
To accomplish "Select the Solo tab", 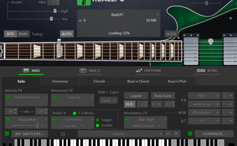I will [21, 81].
